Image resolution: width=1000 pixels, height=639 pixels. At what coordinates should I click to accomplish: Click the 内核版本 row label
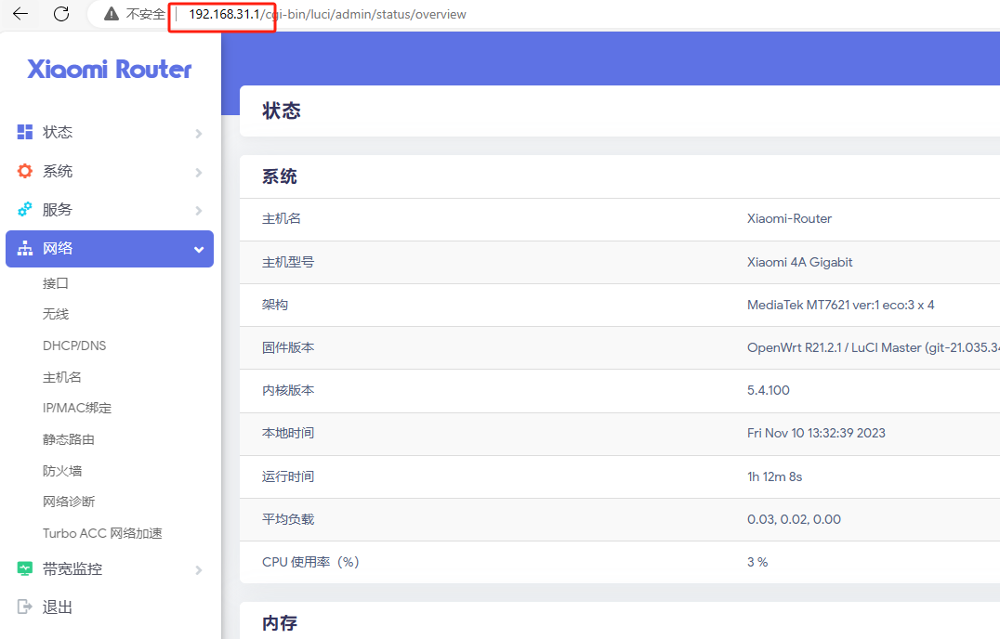pyautogui.click(x=288, y=390)
